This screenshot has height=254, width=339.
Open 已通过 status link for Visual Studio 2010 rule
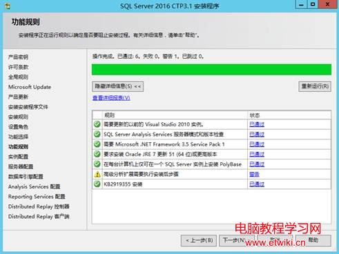pos(257,124)
